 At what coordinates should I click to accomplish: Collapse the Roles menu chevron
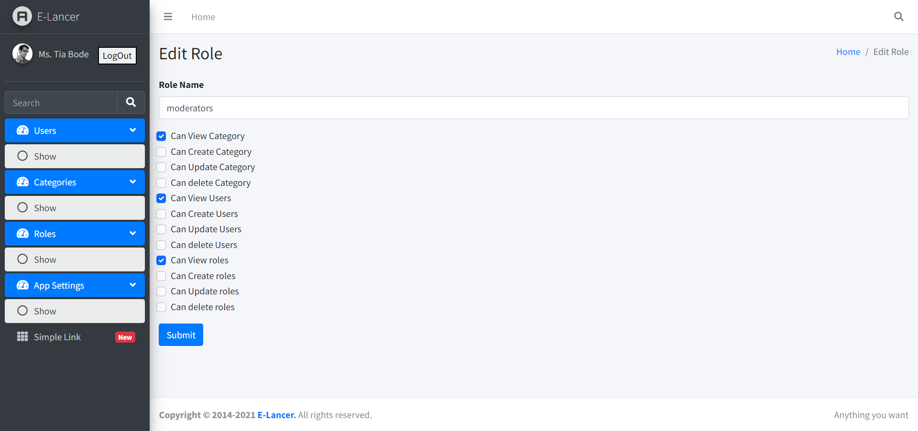(132, 233)
